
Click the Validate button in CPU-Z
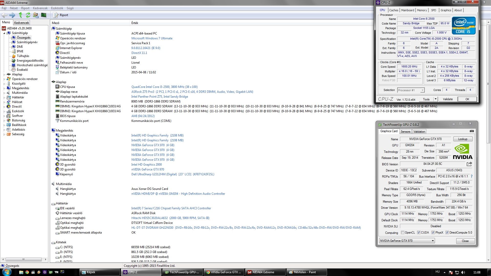(448, 99)
